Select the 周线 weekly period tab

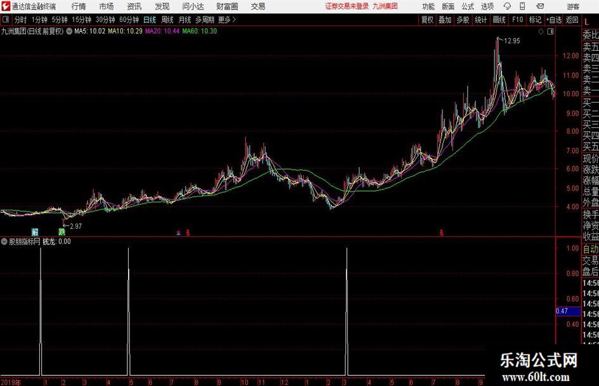[x=167, y=20]
